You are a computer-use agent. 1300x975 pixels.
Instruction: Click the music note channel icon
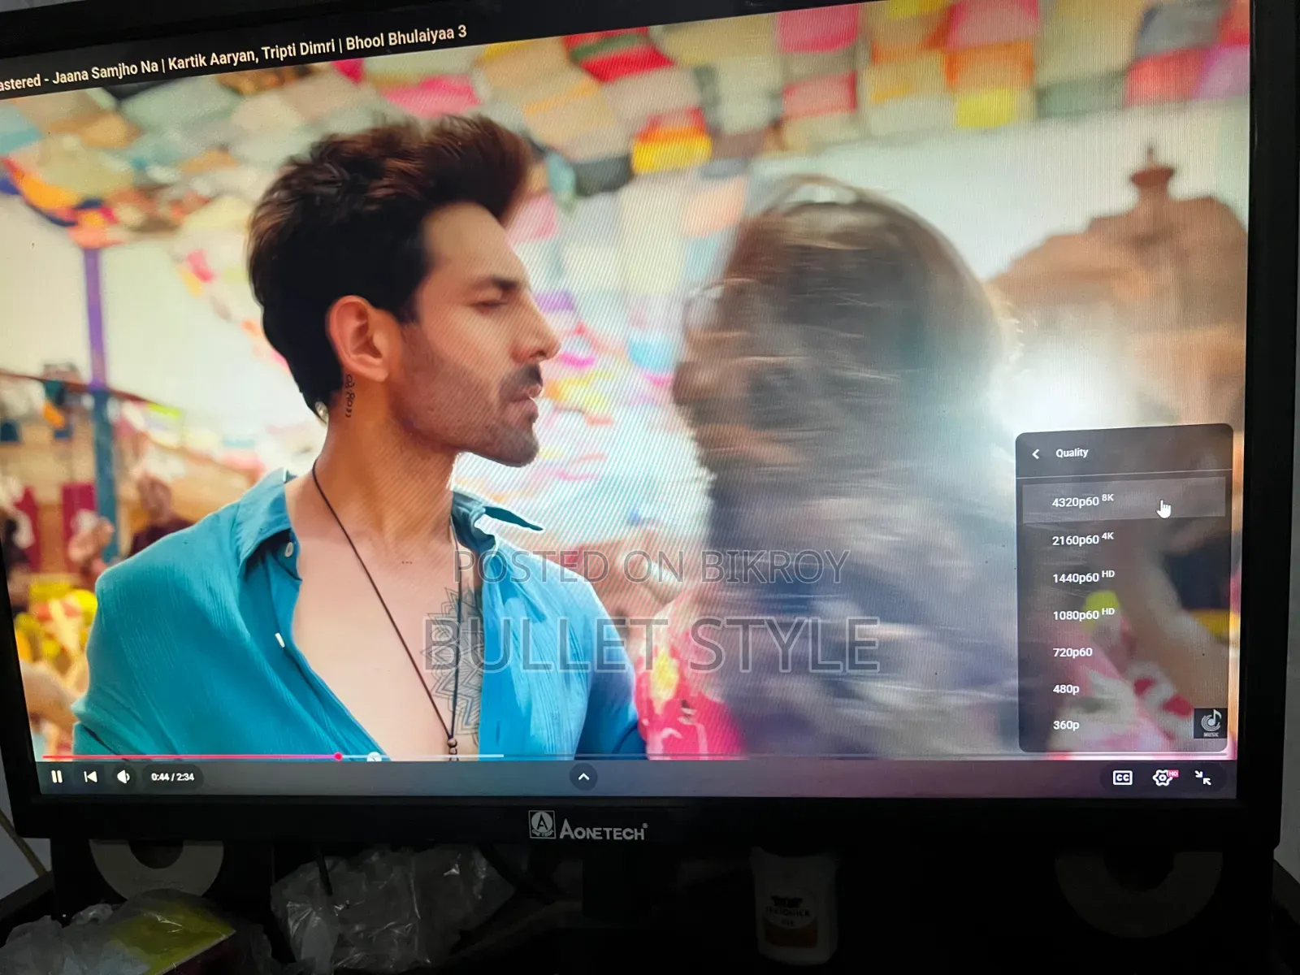pos(1211,722)
